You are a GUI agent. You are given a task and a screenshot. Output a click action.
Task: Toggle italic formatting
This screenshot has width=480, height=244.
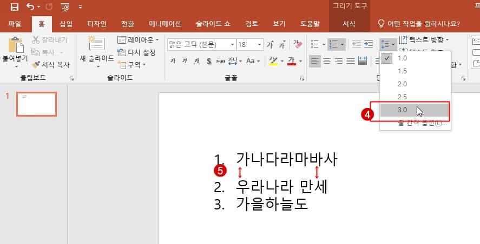point(185,61)
